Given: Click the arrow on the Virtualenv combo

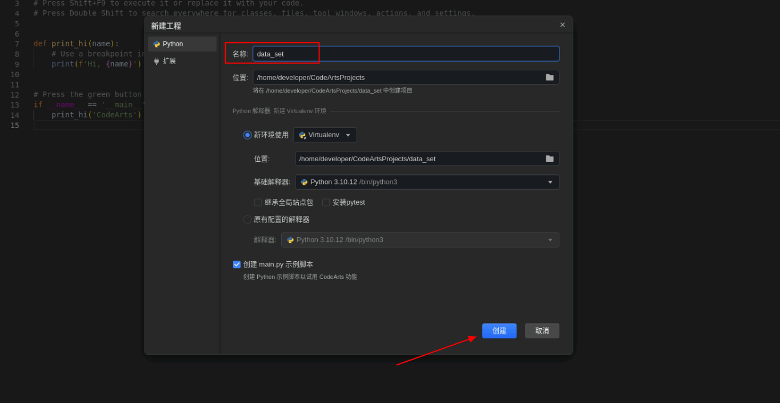Looking at the screenshot, I should (x=348, y=135).
